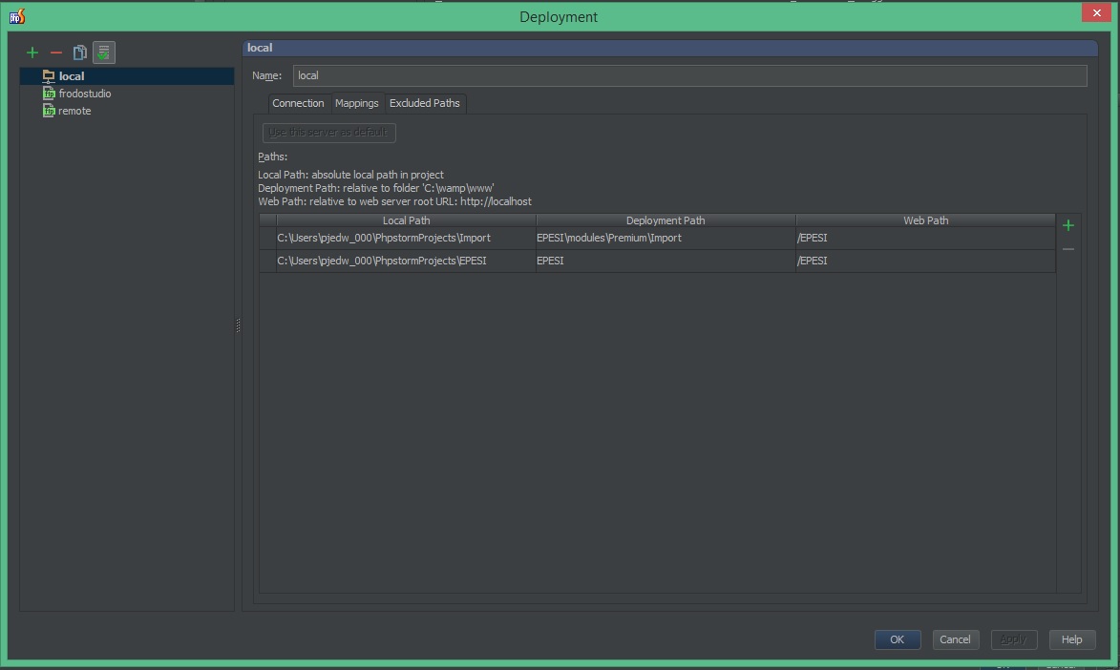Select the remote server entry

pyautogui.click(x=74, y=111)
